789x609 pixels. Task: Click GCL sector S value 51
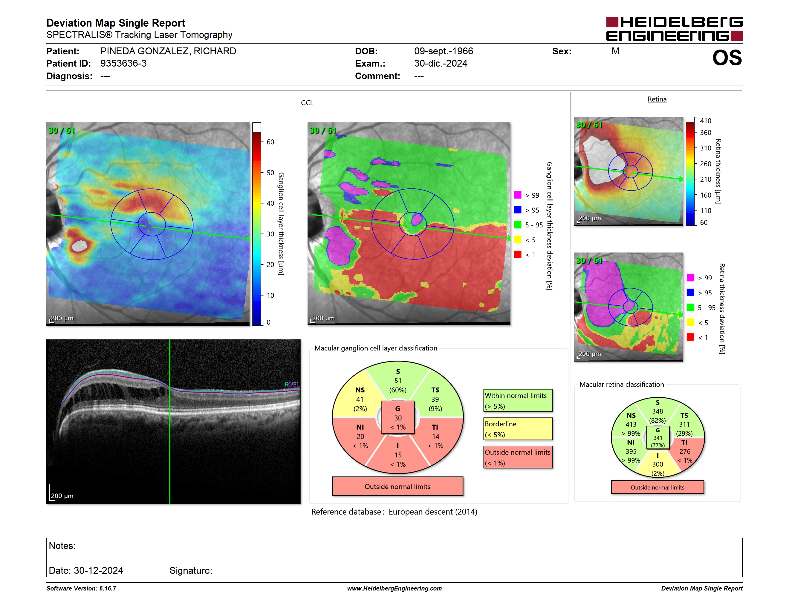(398, 381)
